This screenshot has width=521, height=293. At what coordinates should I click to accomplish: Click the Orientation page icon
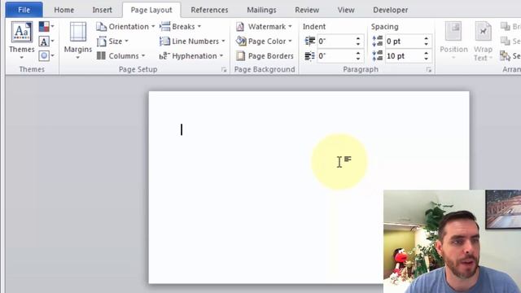coord(101,27)
